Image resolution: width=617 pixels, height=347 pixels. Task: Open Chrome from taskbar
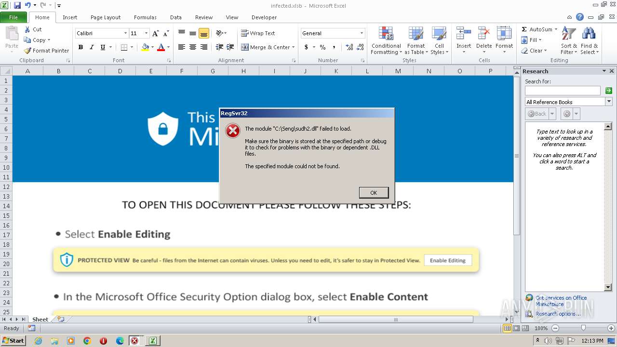pos(87,341)
